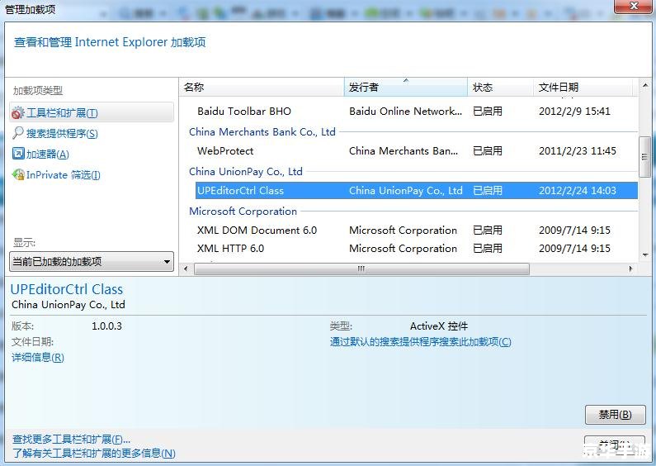The height and width of the screenshot is (466, 656).
Task: Open 搜索提供程序(S) add-on type
Action: (x=63, y=134)
